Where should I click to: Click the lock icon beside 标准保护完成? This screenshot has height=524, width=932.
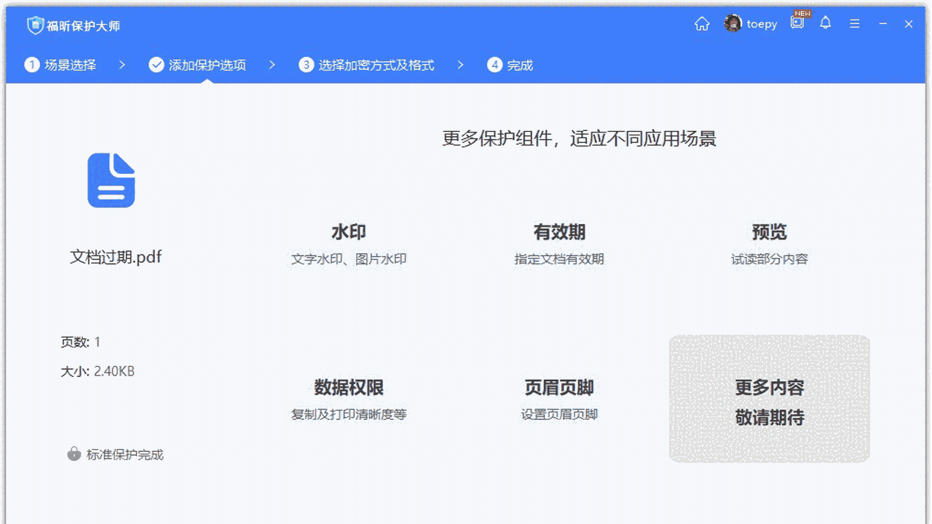click(x=74, y=454)
